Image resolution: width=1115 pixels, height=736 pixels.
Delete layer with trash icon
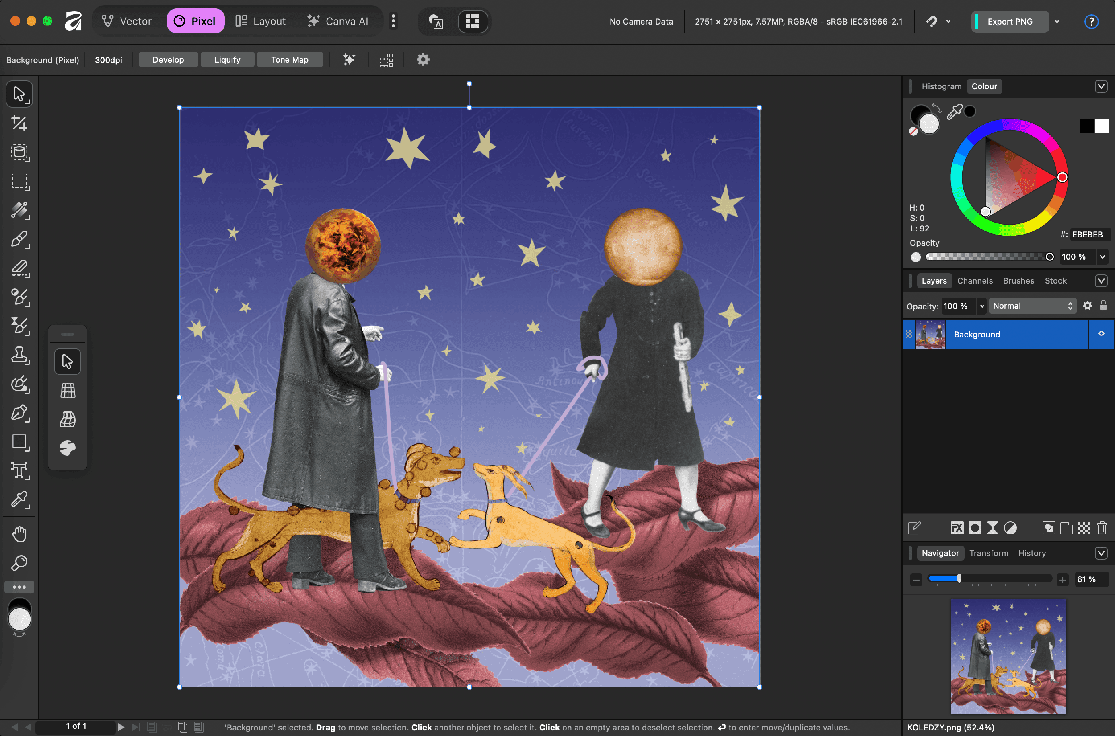pyautogui.click(x=1102, y=528)
